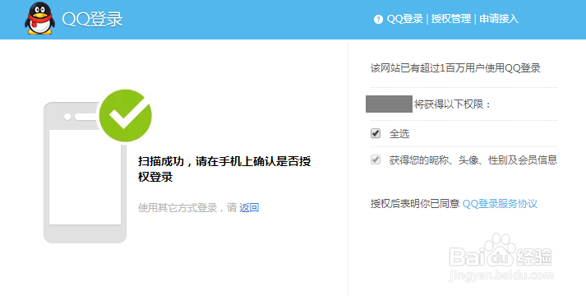Open 授权管理 in the header
Viewport: 586px width, 296px height.
click(x=450, y=19)
